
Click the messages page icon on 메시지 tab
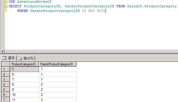pos(20,58)
